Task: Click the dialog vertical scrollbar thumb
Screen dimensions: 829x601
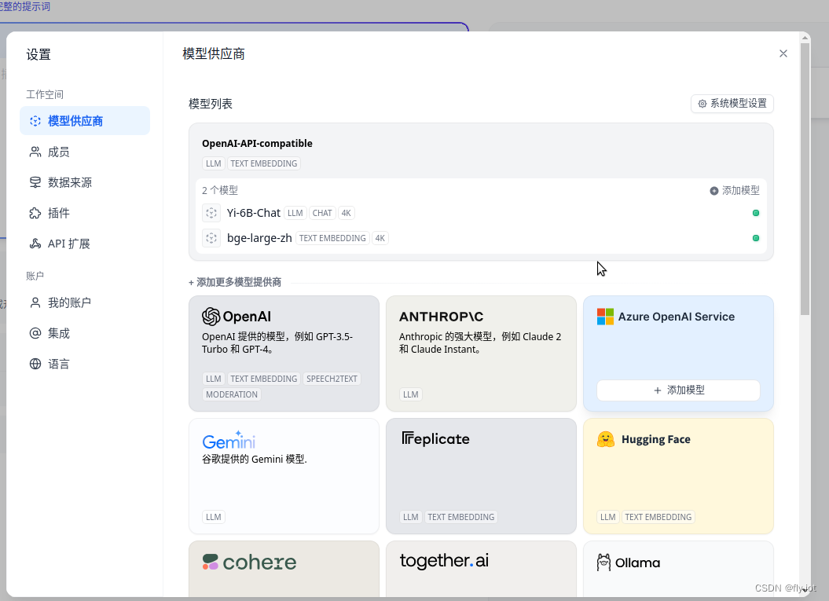Action: point(805,178)
